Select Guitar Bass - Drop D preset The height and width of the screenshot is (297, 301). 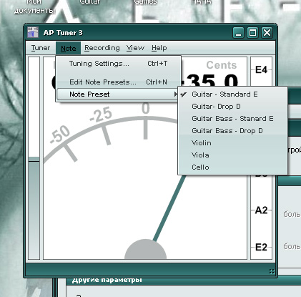(x=232, y=131)
